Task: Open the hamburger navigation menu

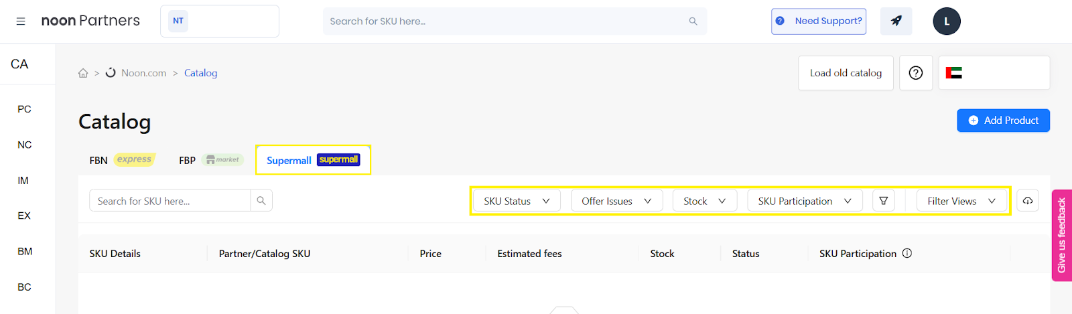Action: 21,21
